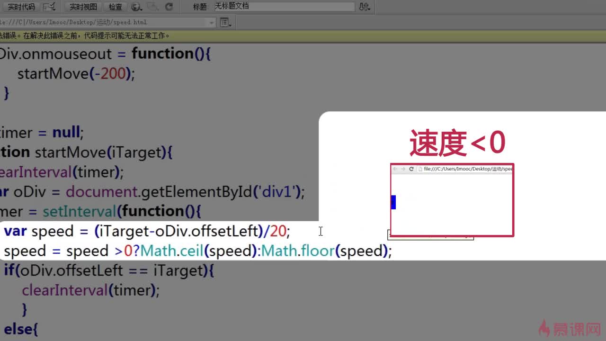Open the file management arrows dropdown
The height and width of the screenshot is (341, 606).
pos(365,7)
